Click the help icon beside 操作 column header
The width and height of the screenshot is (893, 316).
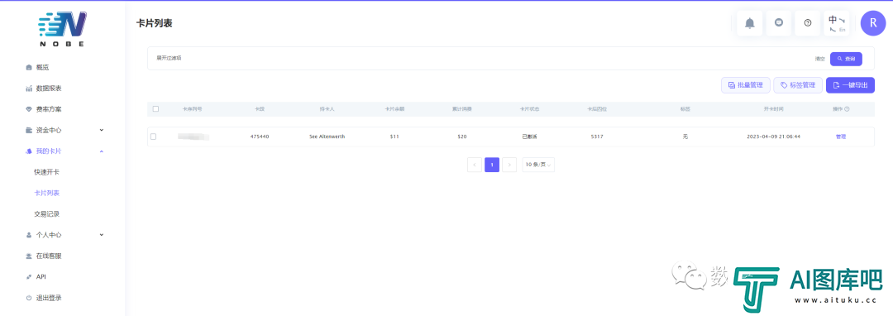pyautogui.click(x=847, y=108)
